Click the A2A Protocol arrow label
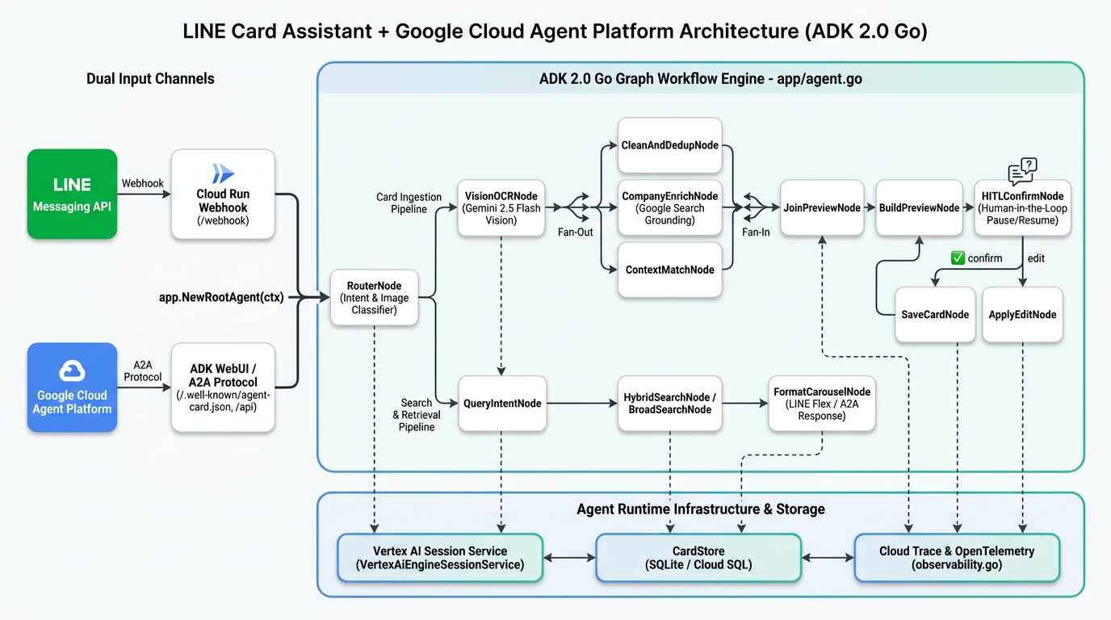 click(x=143, y=371)
